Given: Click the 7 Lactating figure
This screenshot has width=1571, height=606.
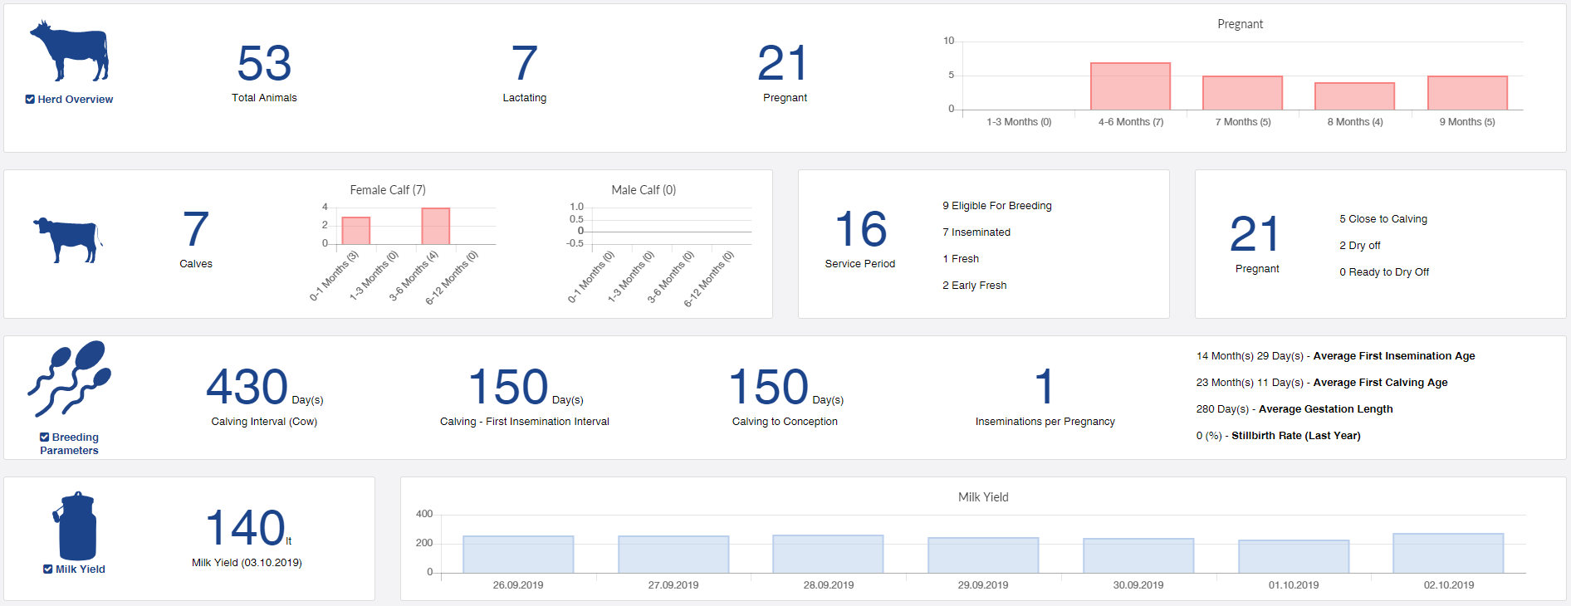Looking at the screenshot, I should point(525,63).
